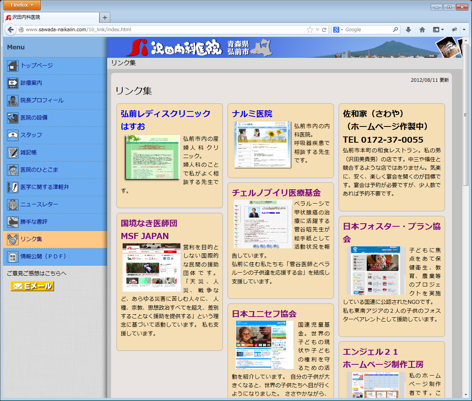The image size is (472, 401).
Task: Click the notepad icon beside 雑記帳
Action: click(x=13, y=153)
